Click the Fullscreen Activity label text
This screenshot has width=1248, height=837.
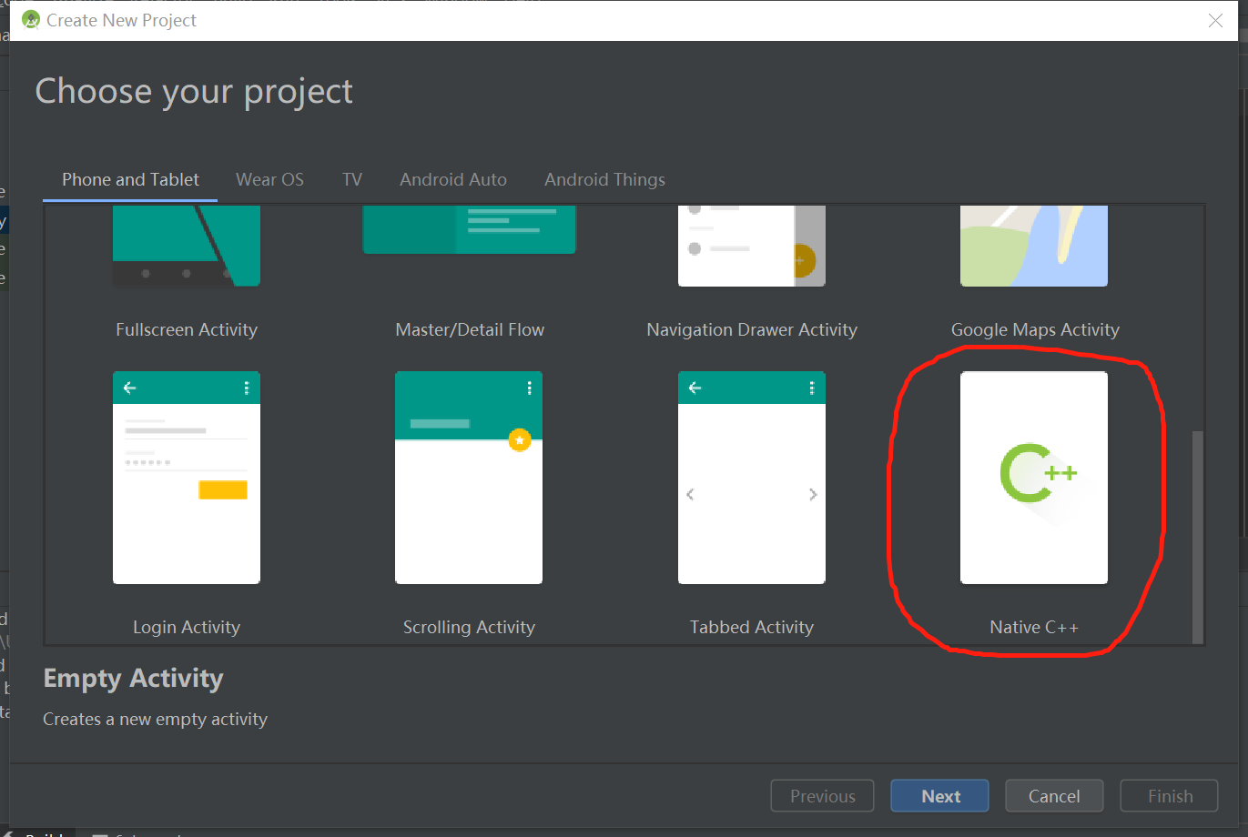[187, 329]
